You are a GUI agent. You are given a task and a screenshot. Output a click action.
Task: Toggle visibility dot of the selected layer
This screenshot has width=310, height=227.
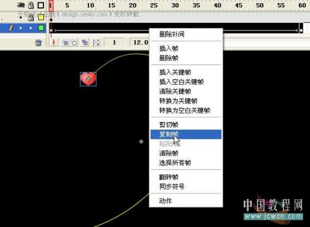tap(20, 28)
